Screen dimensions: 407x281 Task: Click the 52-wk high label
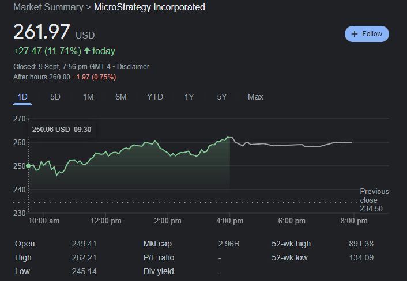pos(291,244)
